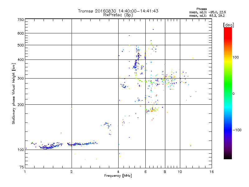Viewport: 249px width, 187px height.
Task: Click the colorbar tick label "-100"
Action: click(x=237, y=130)
